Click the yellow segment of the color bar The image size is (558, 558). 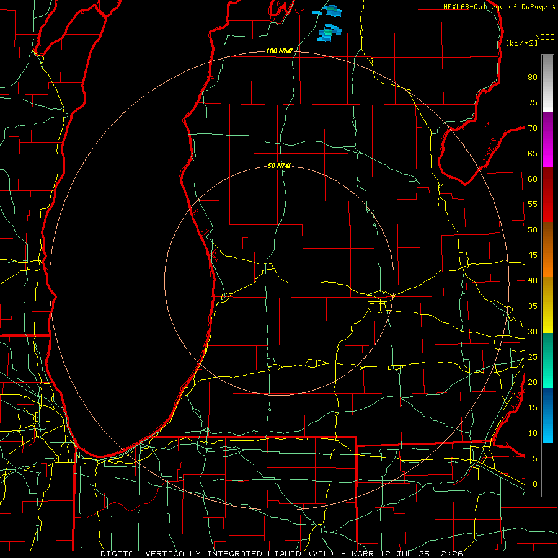(547, 305)
